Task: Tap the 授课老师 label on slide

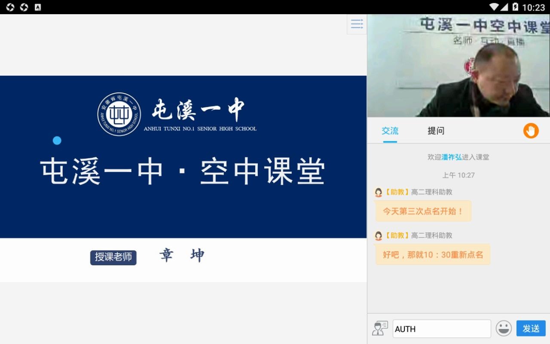Action: (x=113, y=257)
